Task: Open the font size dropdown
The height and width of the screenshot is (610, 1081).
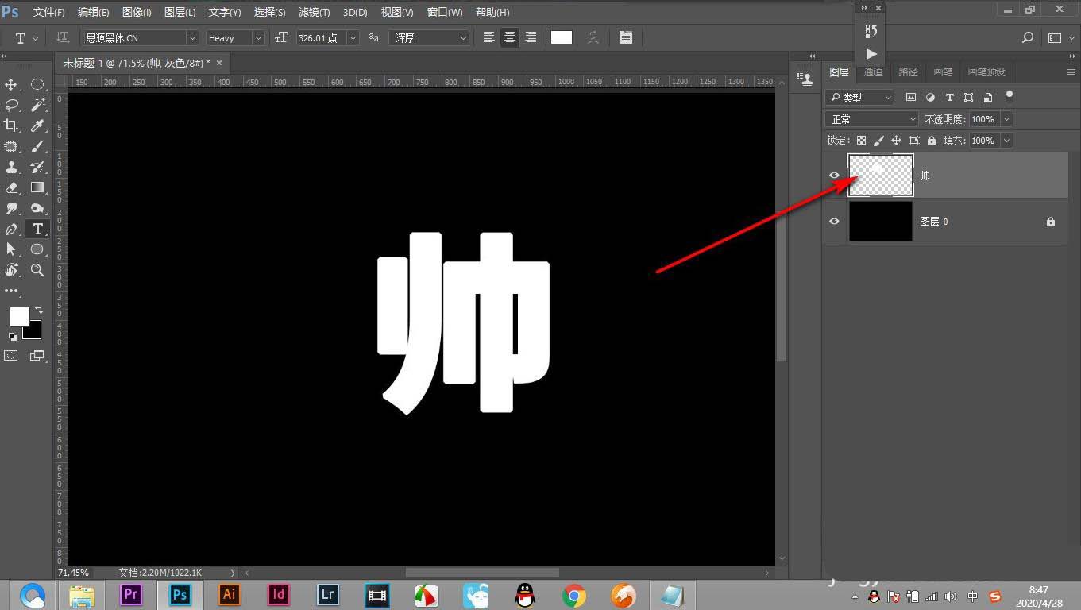Action: pyautogui.click(x=353, y=37)
